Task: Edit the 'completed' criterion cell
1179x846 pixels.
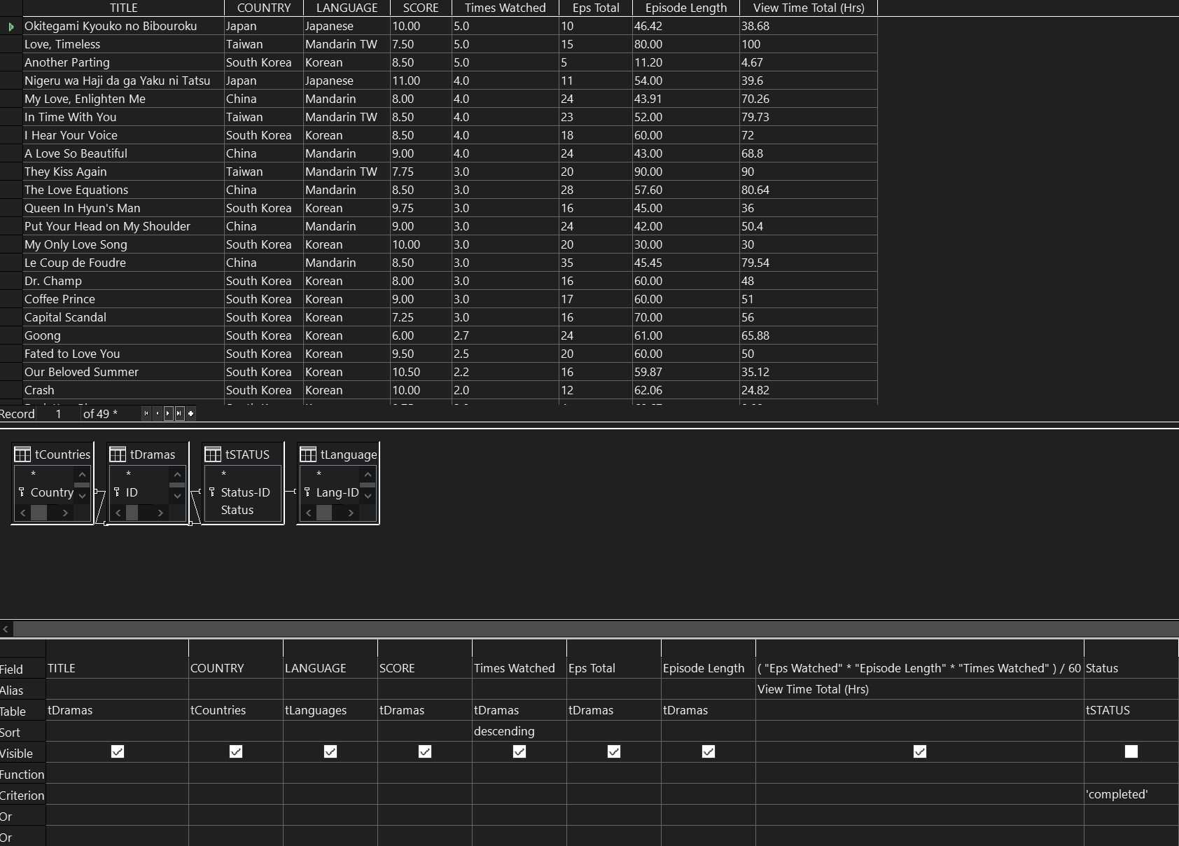Action: tap(1131, 794)
